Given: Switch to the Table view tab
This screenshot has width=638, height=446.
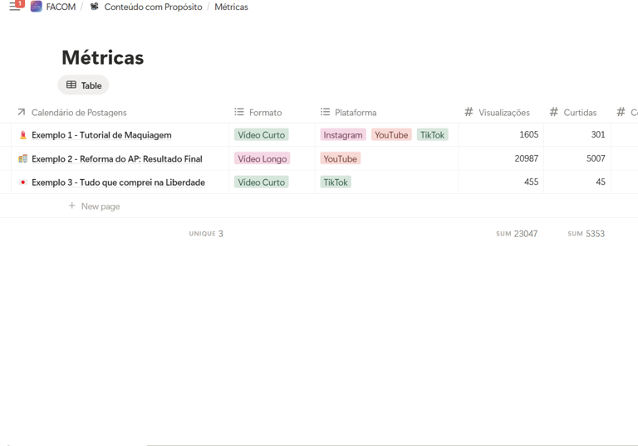Looking at the screenshot, I should tap(83, 85).
